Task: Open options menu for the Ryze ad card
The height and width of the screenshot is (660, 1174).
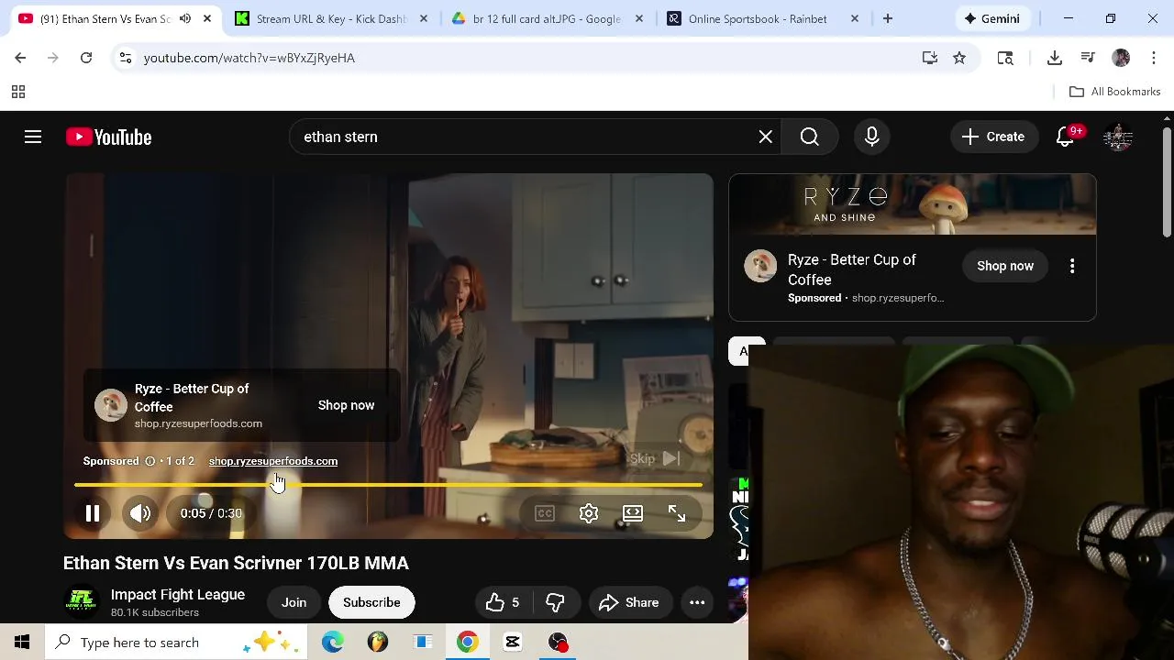Action: [x=1071, y=266]
